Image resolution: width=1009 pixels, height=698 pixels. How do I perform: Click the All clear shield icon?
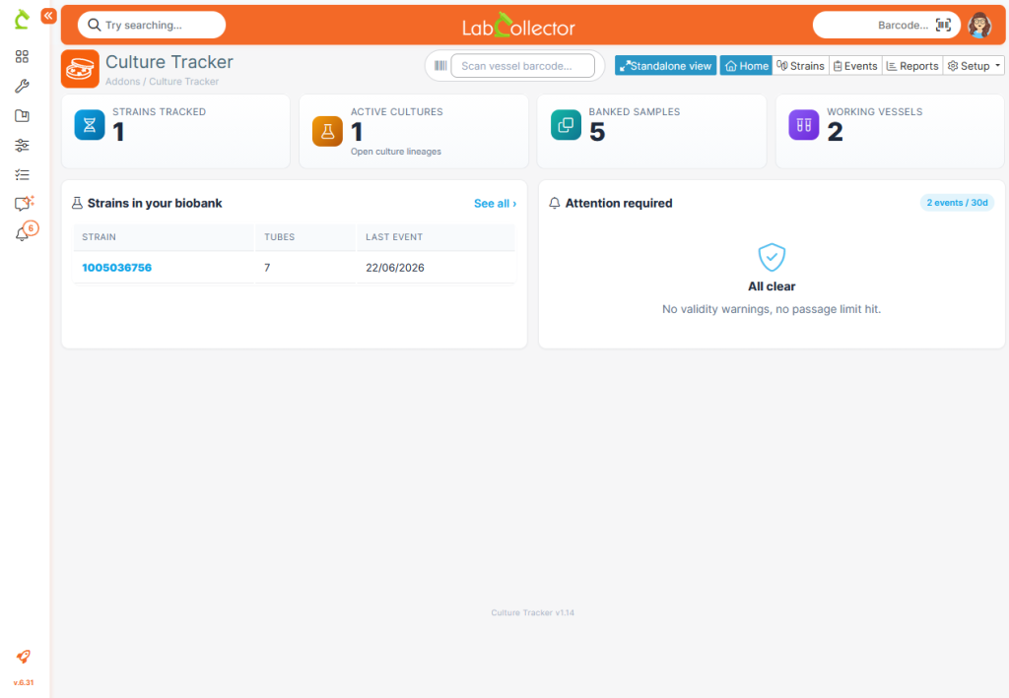772,257
